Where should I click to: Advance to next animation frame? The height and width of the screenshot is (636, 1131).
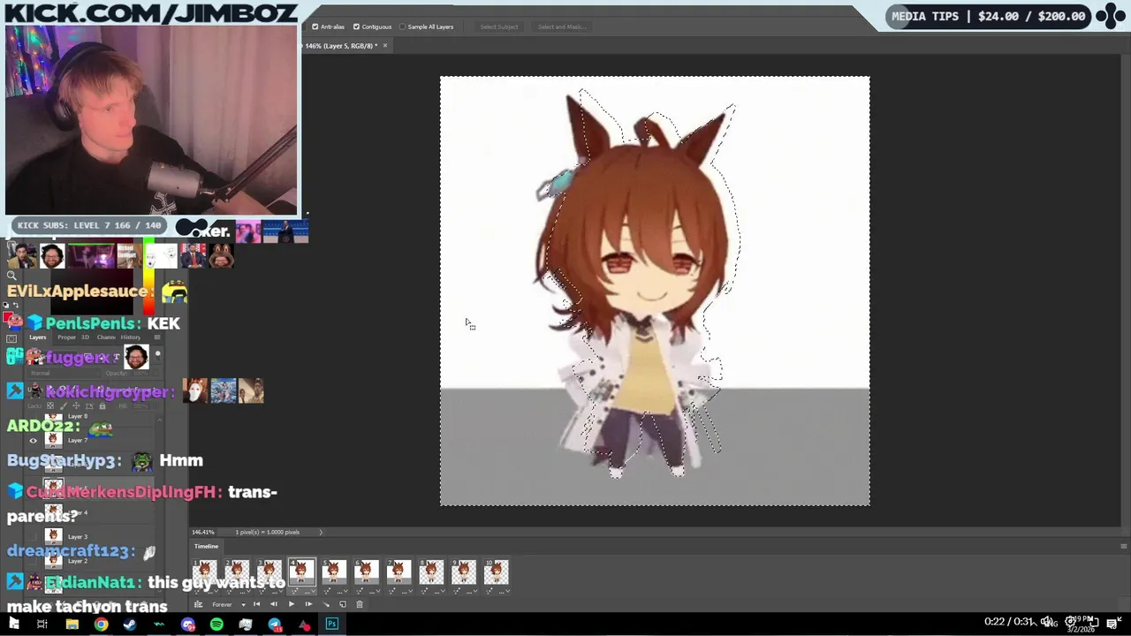click(x=308, y=604)
